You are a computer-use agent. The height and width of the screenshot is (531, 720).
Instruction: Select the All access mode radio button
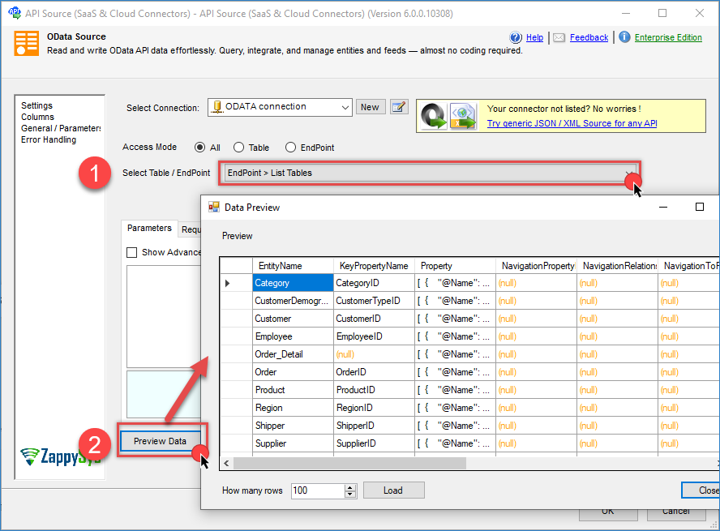(199, 148)
